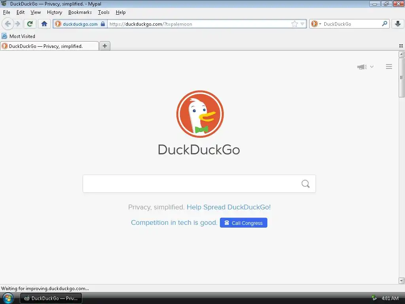Open the DuckDuckGo hamburger menu
The height and width of the screenshot is (304, 405).
[389, 66]
